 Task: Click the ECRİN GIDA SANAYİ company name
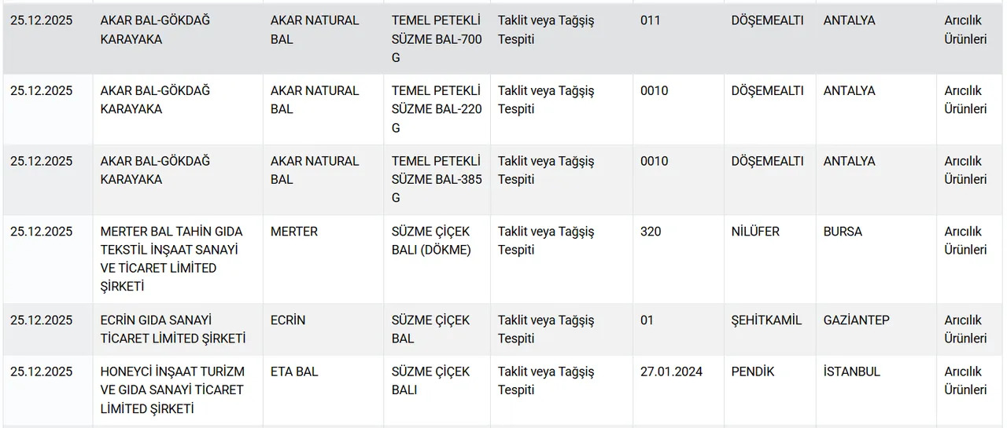[x=173, y=329]
